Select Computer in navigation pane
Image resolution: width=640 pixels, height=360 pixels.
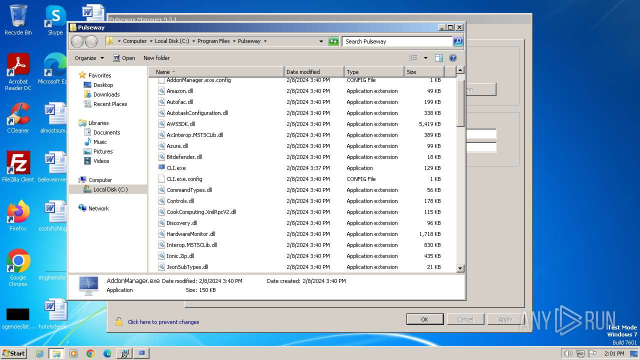click(x=100, y=180)
